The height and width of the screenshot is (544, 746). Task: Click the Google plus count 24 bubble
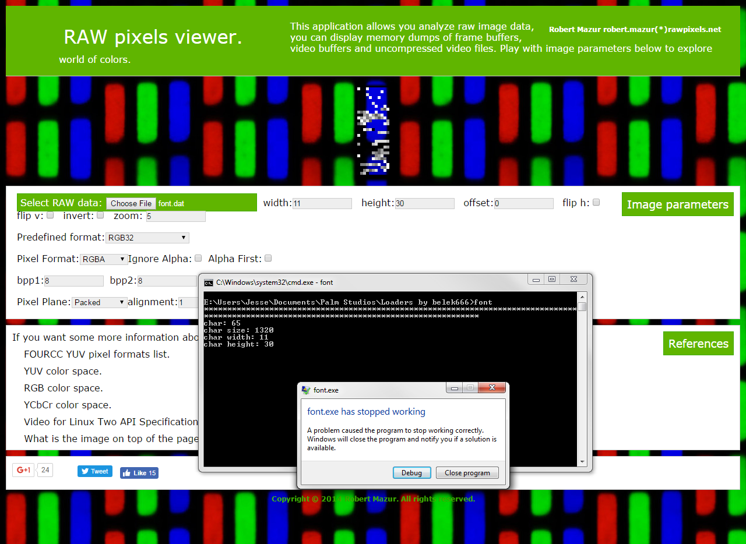click(45, 470)
